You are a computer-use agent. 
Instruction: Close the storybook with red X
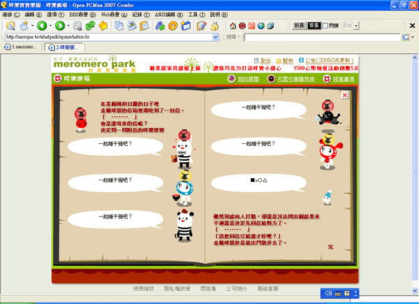coord(345,95)
